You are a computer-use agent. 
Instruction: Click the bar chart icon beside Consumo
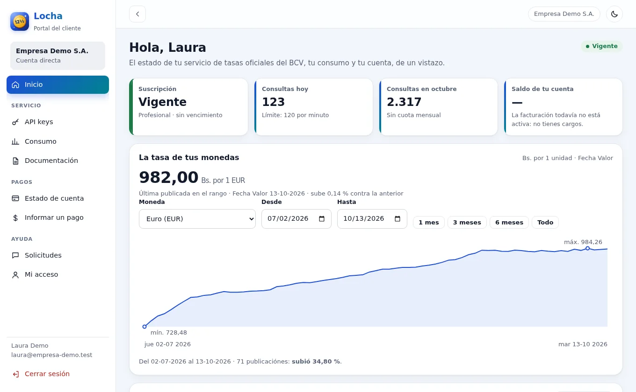(15, 141)
